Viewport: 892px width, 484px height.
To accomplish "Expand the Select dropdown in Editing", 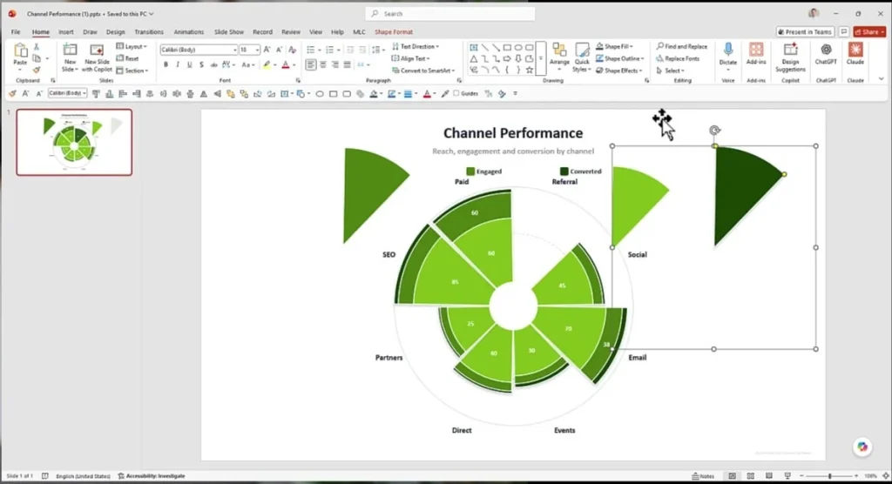I will 670,71.
